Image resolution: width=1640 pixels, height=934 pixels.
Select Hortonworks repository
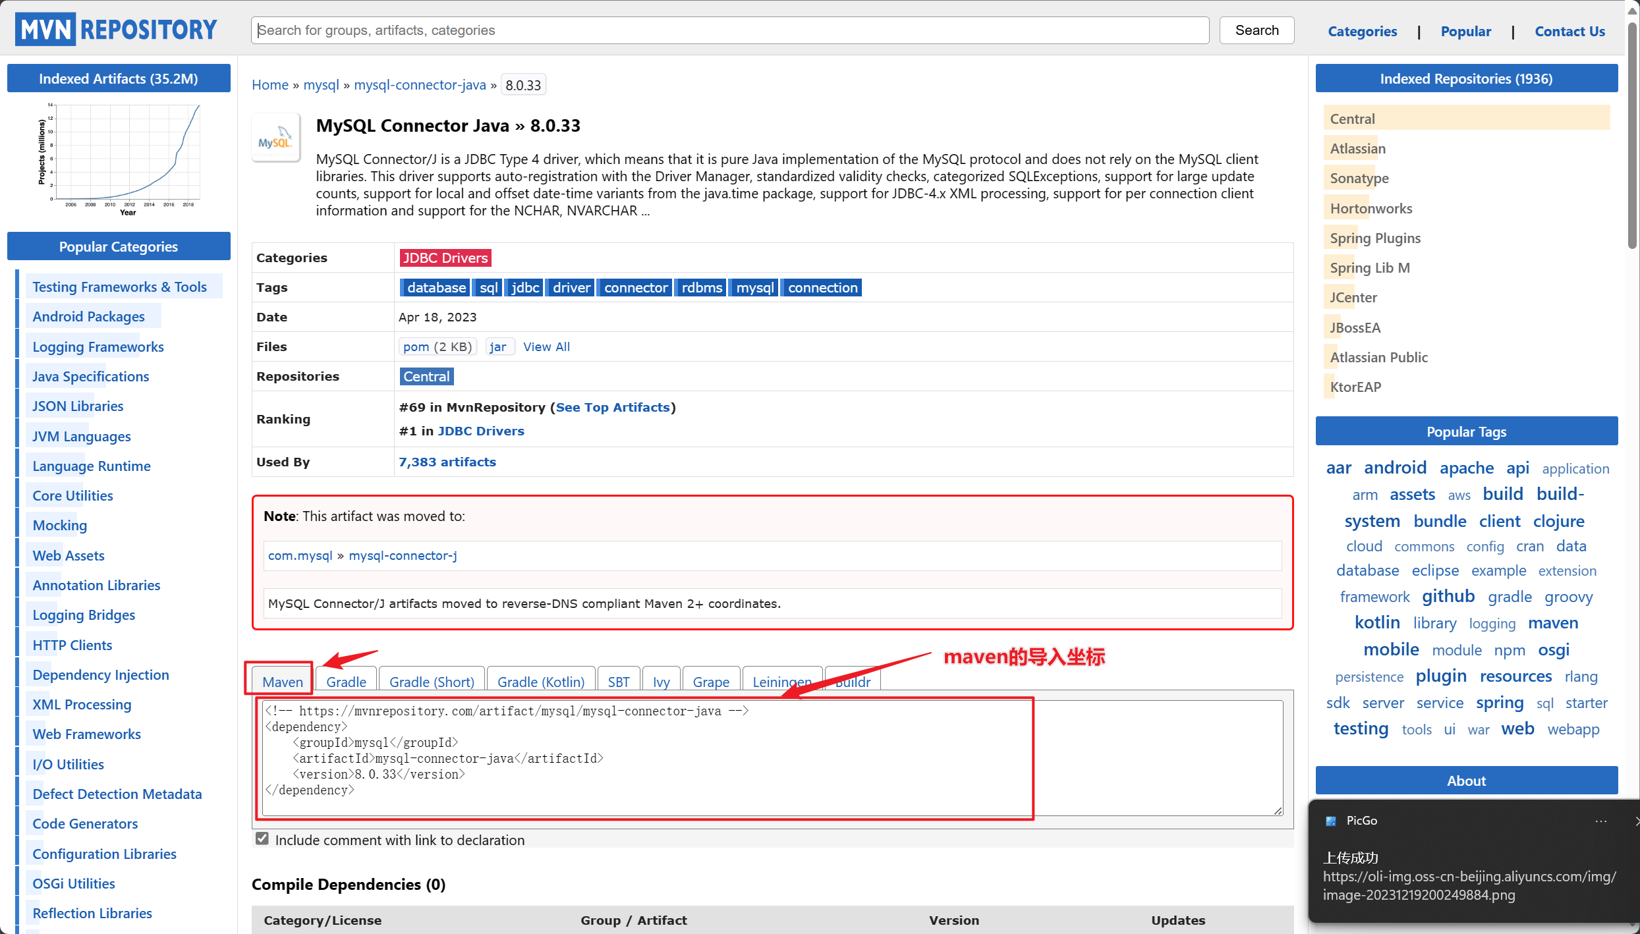(x=1371, y=208)
